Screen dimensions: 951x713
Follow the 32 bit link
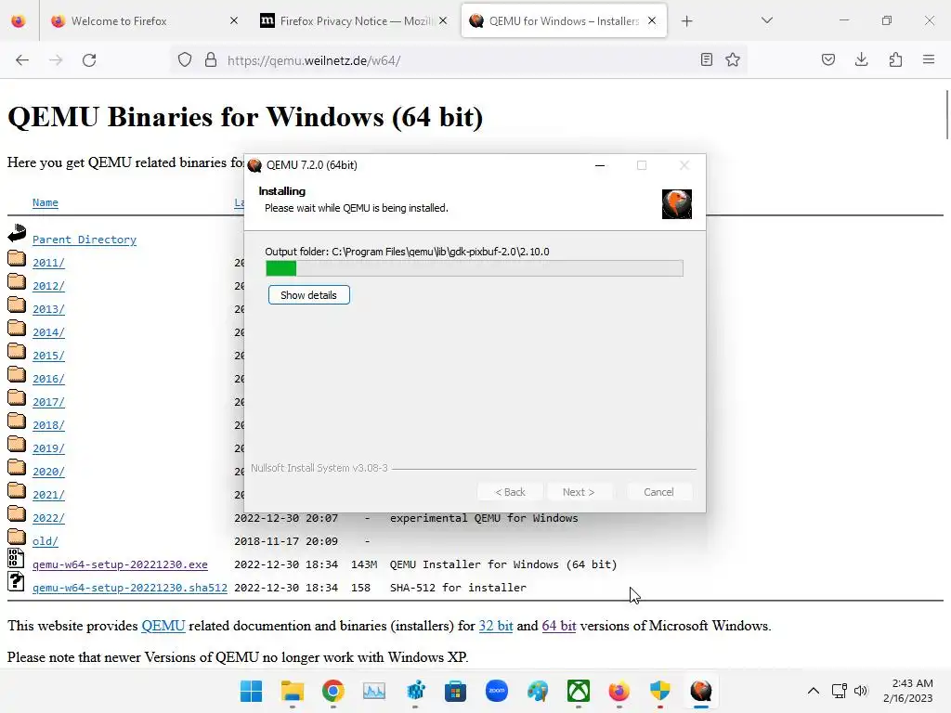[x=496, y=626]
